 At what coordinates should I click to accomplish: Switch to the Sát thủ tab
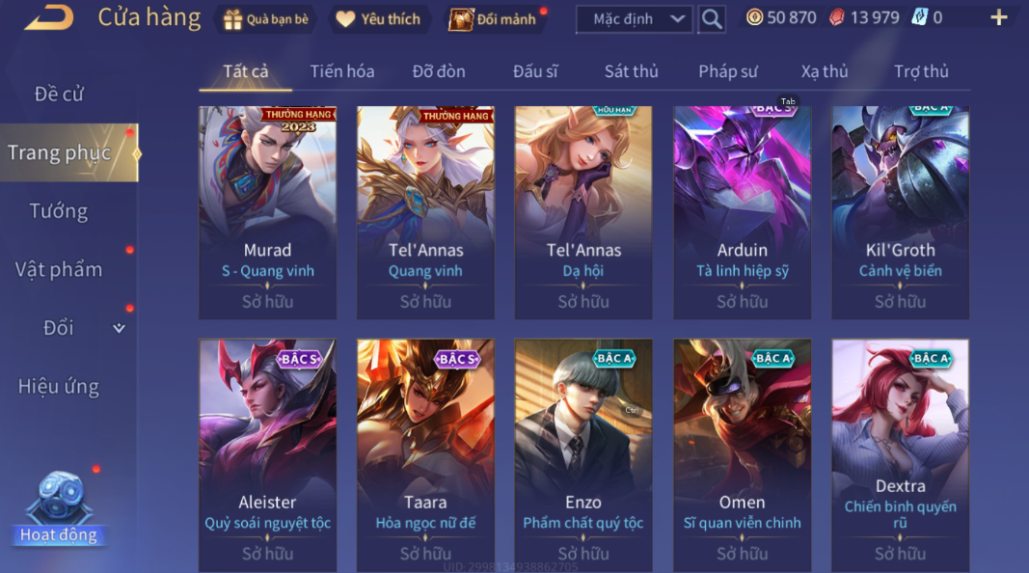point(632,71)
